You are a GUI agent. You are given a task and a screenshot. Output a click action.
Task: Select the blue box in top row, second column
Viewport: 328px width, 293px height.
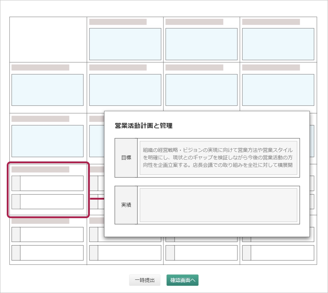(x=125, y=44)
